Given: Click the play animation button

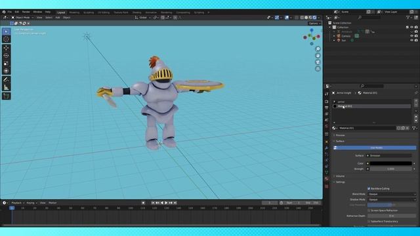Looking at the screenshot, I should (166, 203).
